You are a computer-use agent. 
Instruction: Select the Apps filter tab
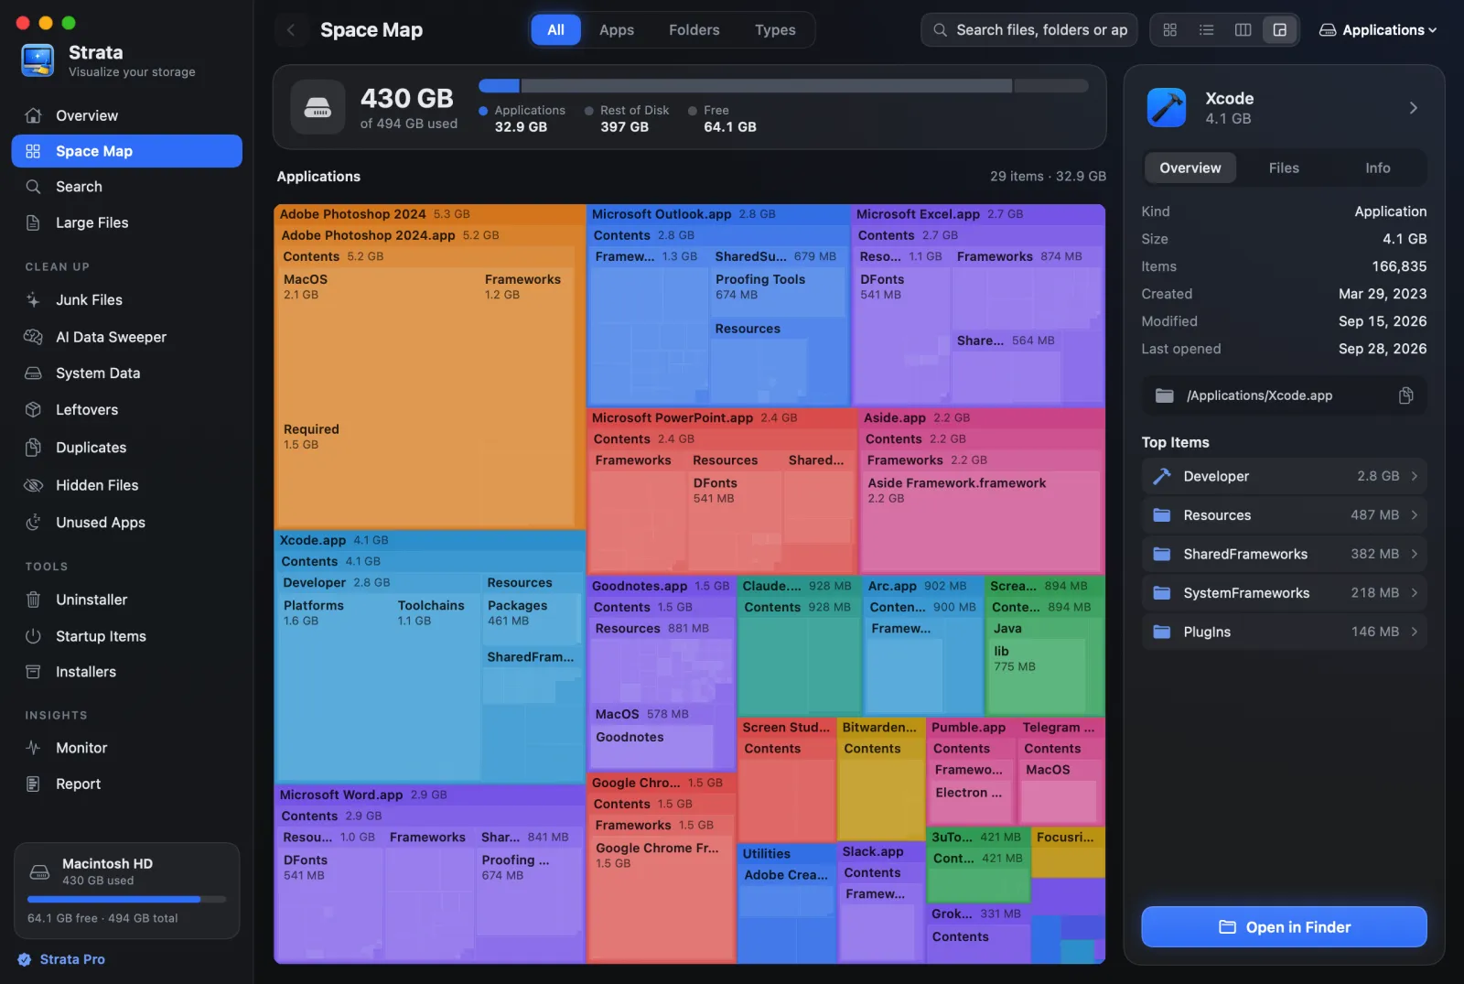click(x=617, y=30)
